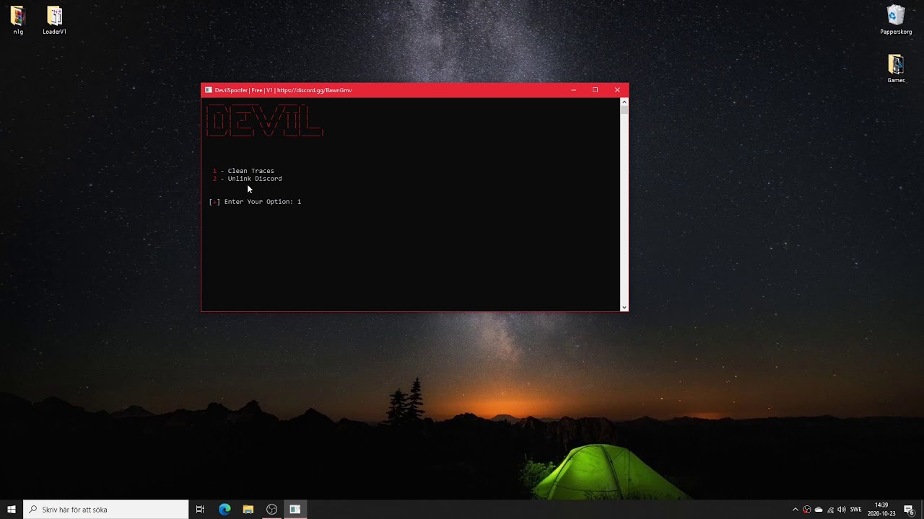Click the DevilSpoofer title bar text
924x519 pixels.
coord(283,90)
